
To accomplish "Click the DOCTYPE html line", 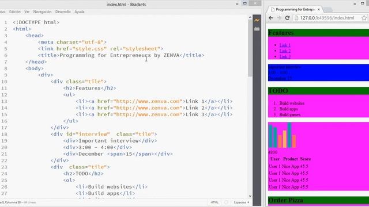I will pyautogui.click(x=36, y=22).
